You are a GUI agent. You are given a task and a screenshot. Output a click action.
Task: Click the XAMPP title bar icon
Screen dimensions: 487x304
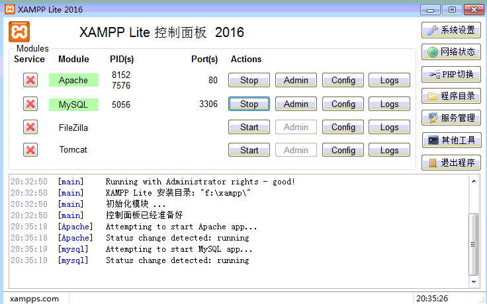tap(10, 9)
